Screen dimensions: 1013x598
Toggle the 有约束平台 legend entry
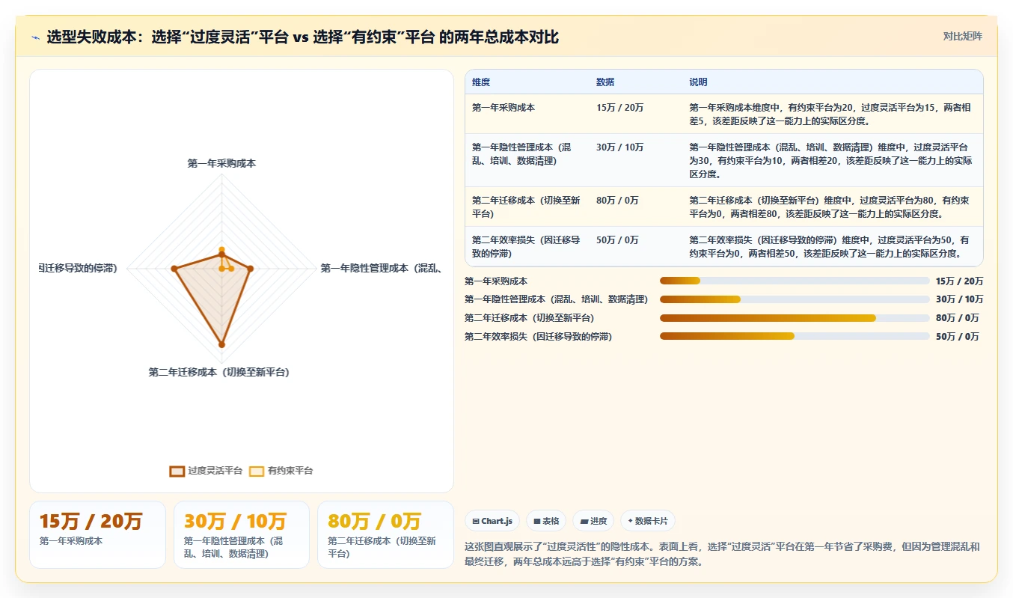[281, 471]
